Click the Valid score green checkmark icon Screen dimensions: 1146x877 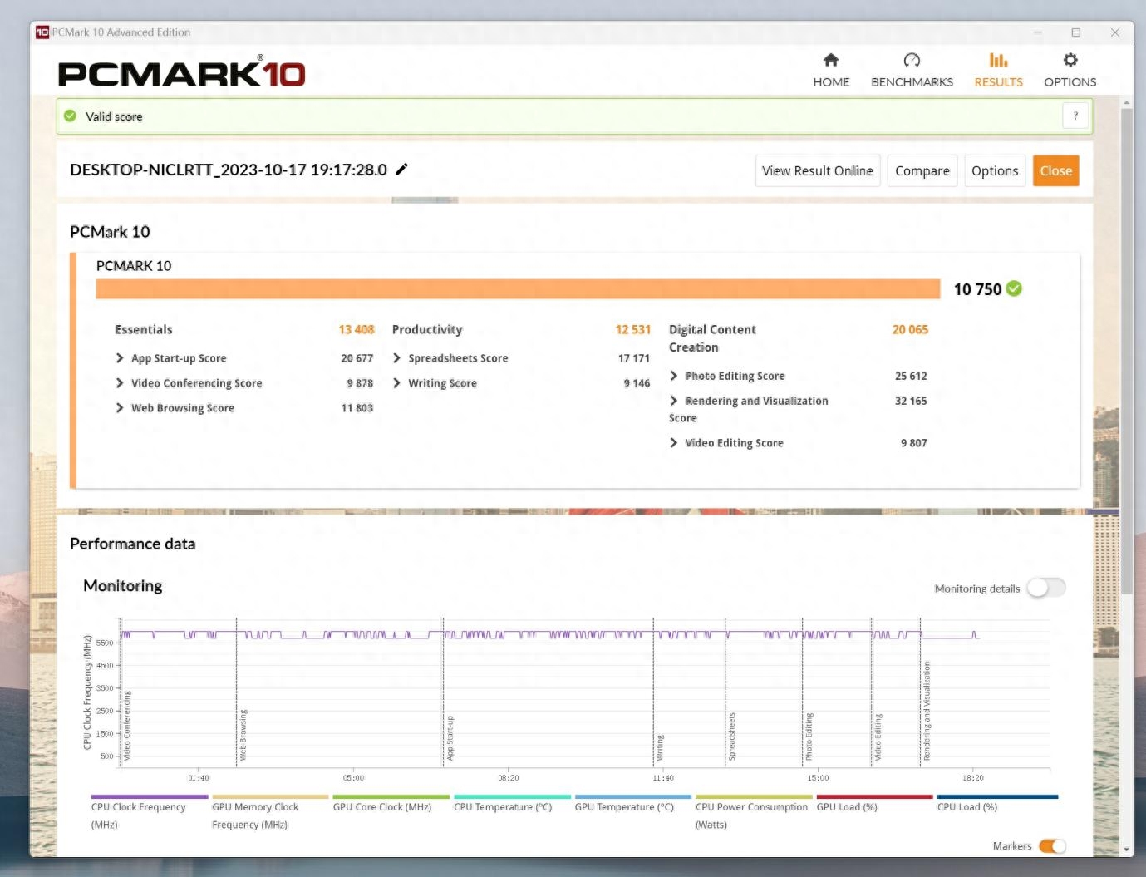coord(71,116)
